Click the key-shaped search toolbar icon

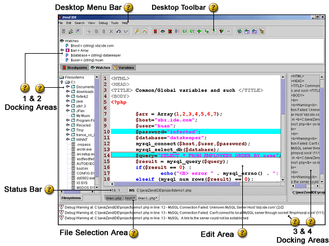[x=137, y=31]
